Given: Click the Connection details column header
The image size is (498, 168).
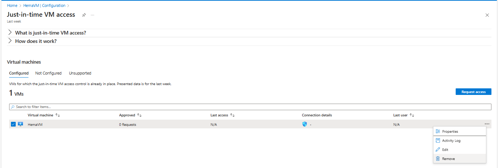Looking at the screenshot, I should [317, 115].
